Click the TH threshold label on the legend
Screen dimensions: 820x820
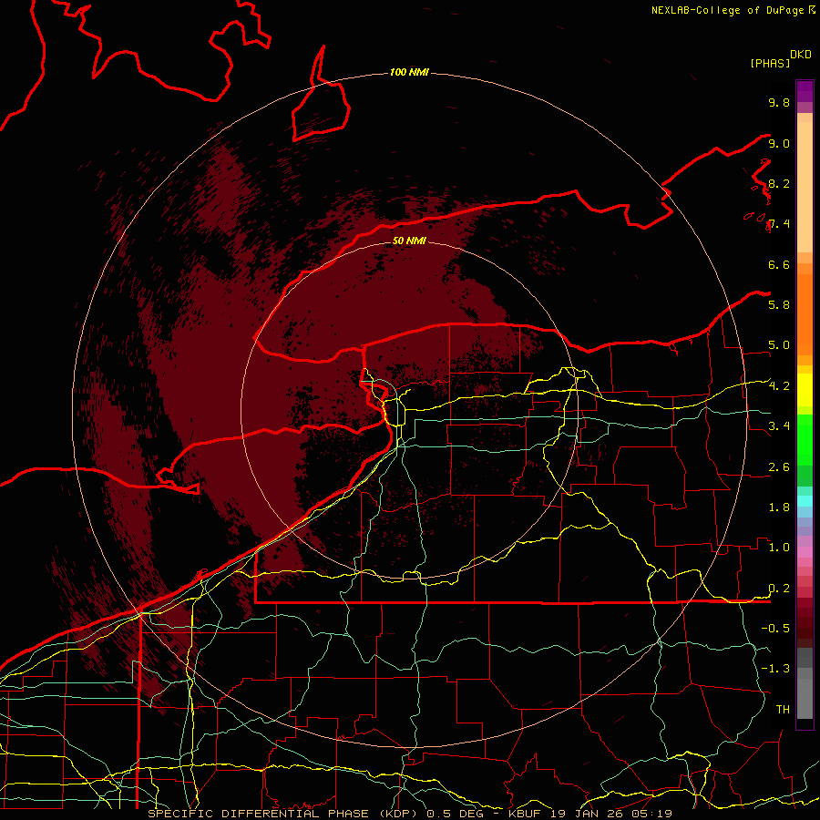(783, 710)
